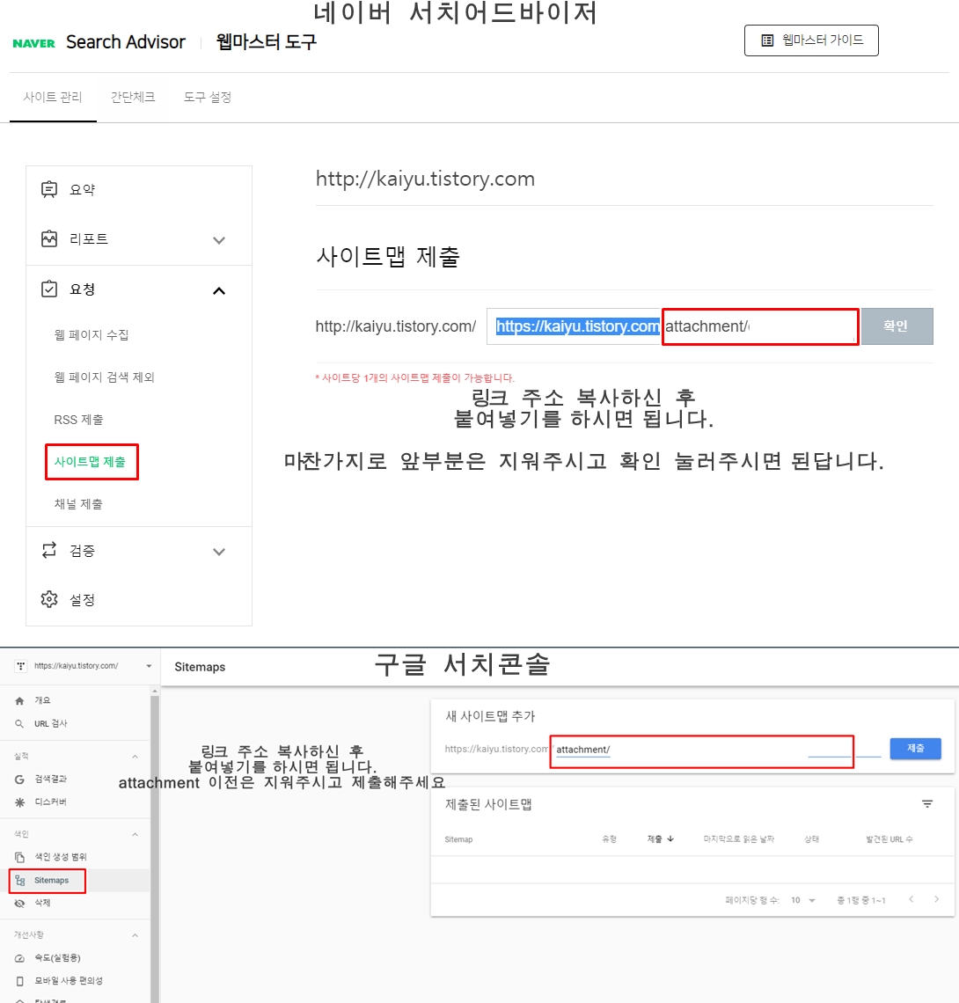Open 웹 페이지 검색 제외 menu item
The image size is (959, 1003).
tap(105, 377)
